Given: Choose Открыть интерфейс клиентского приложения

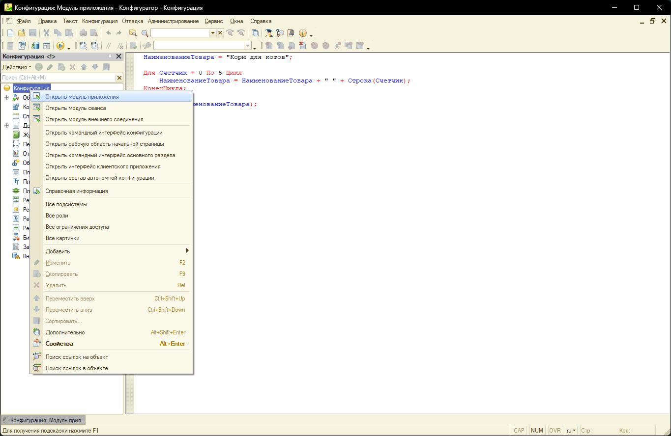Looking at the screenshot, I should pyautogui.click(x=111, y=166).
